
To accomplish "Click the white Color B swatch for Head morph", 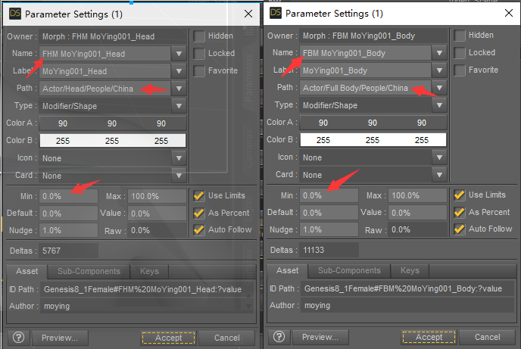I will (112, 140).
